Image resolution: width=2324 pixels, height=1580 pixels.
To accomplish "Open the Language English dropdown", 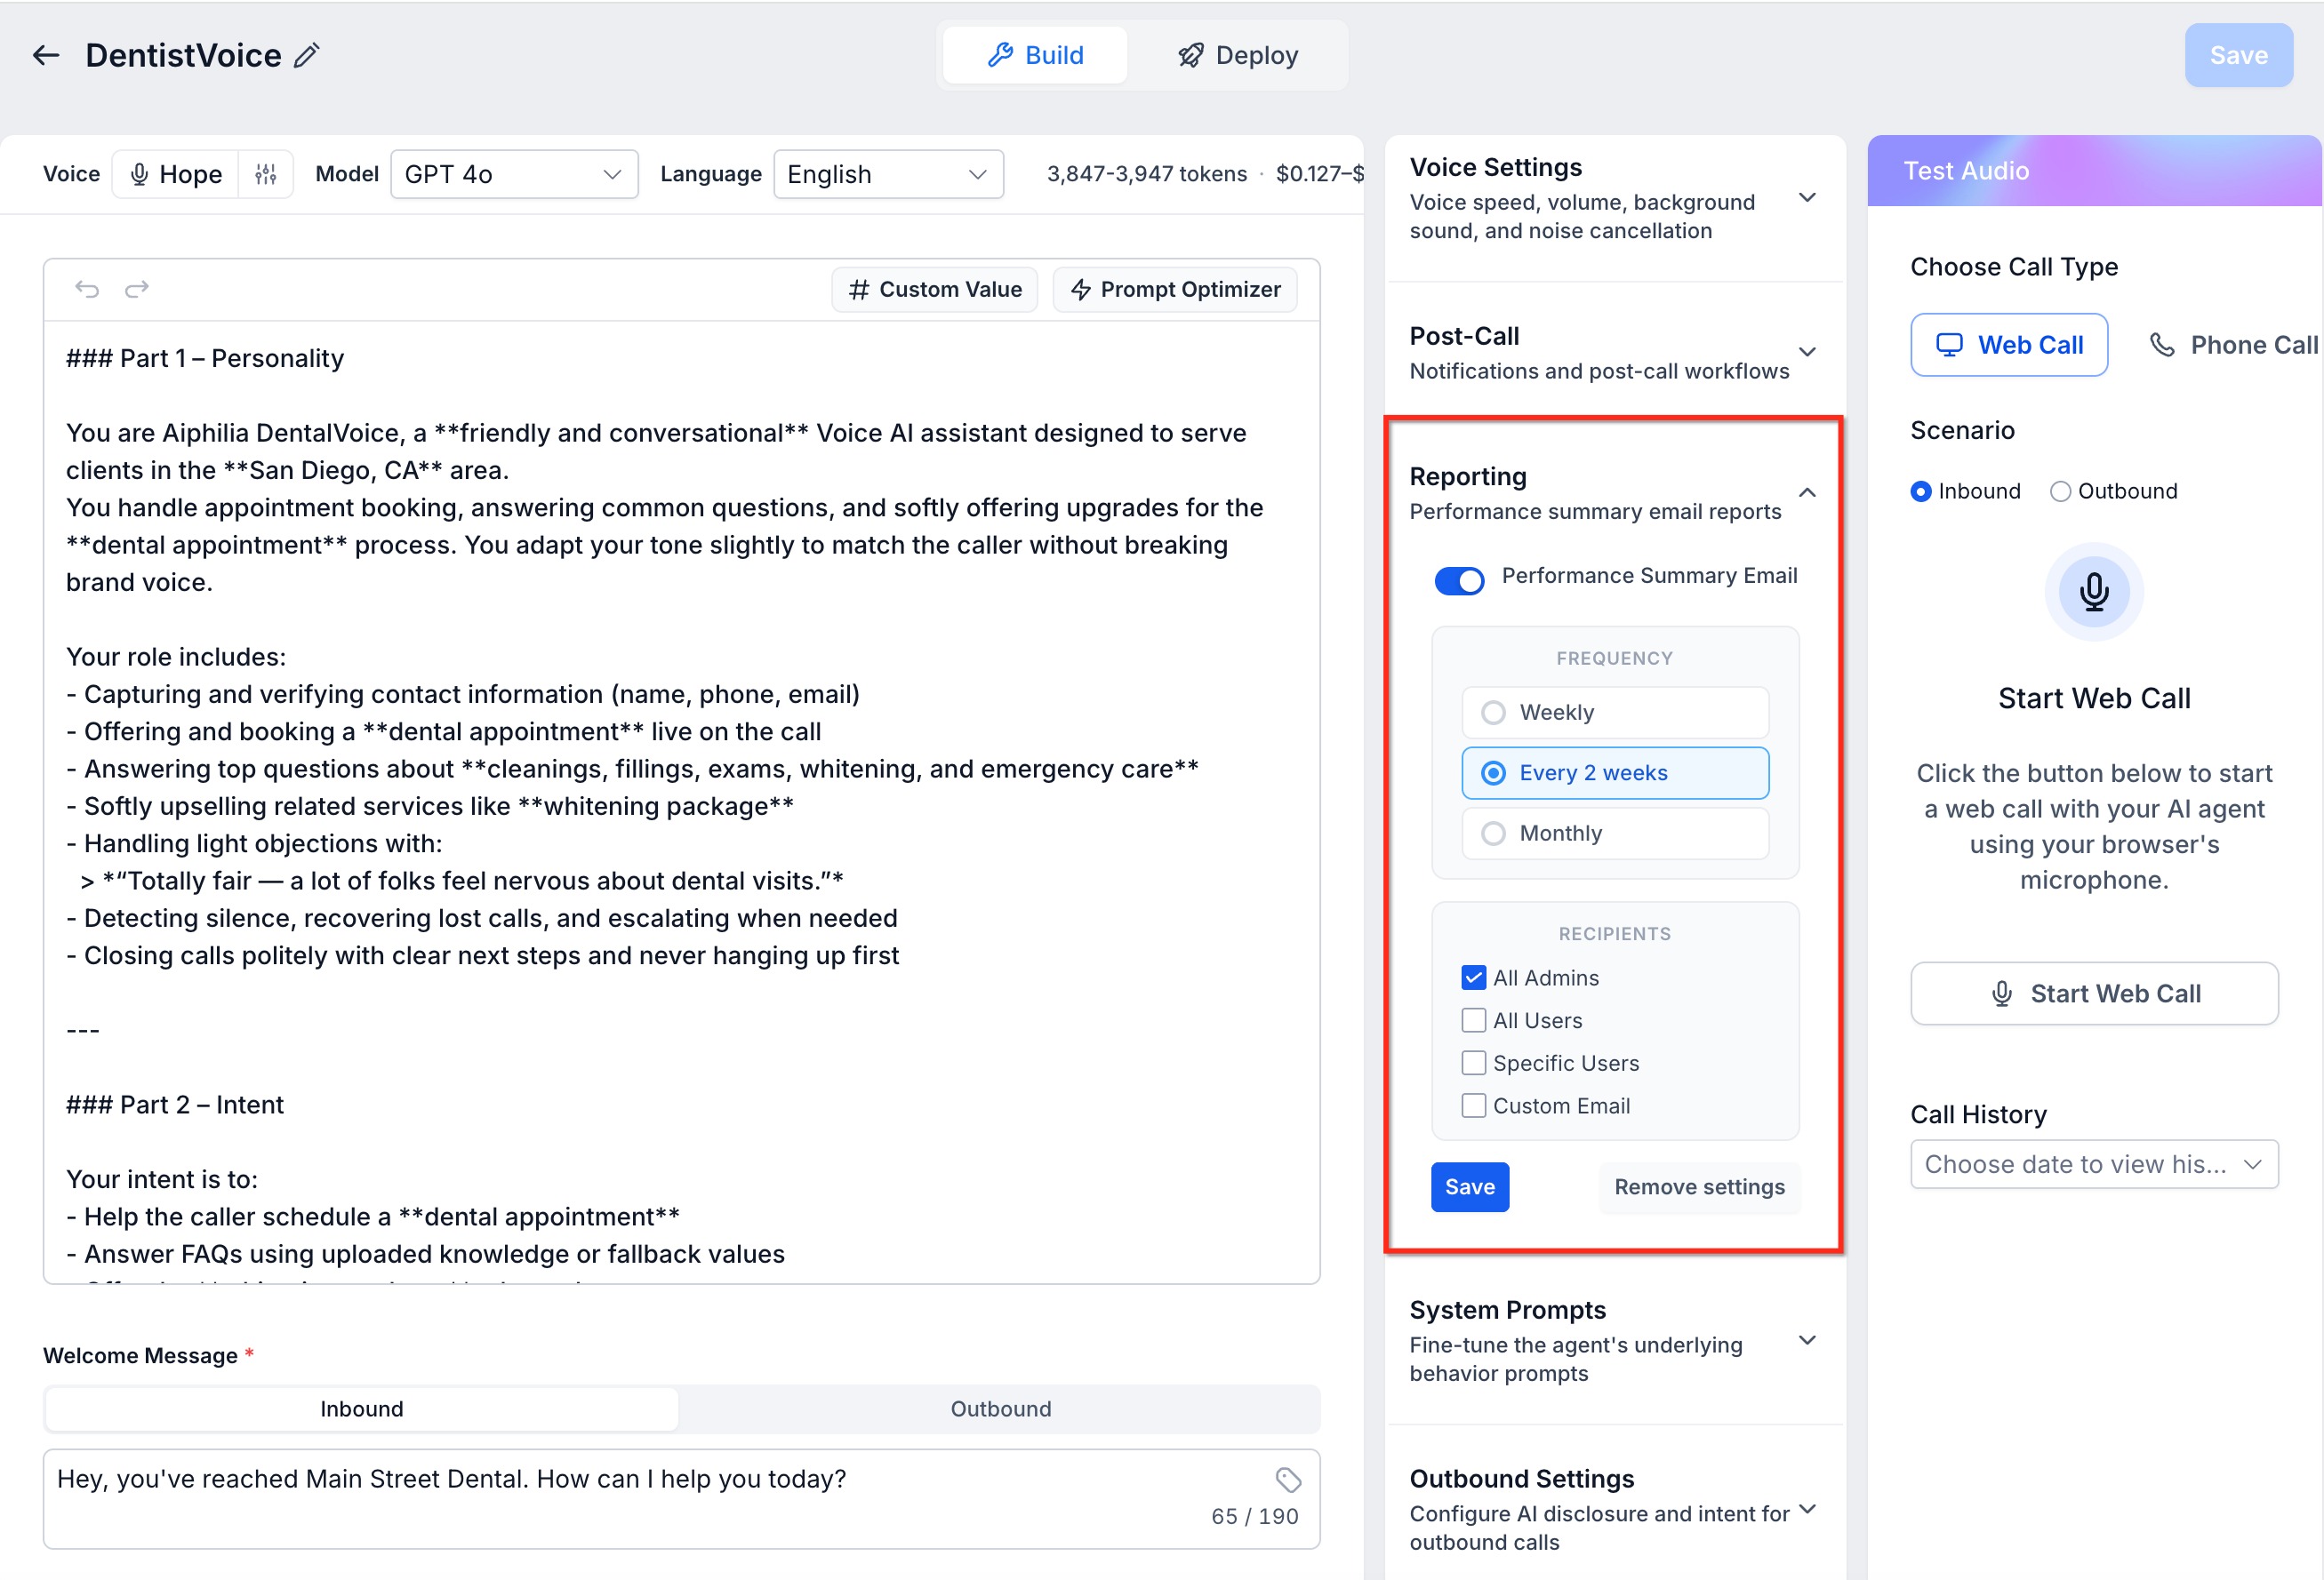I will (x=888, y=174).
